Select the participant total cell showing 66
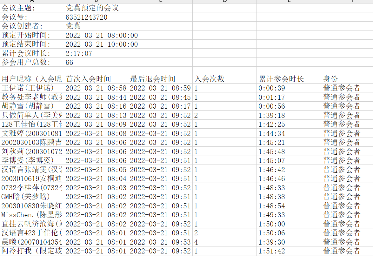This screenshot has height=256, width=373. click(x=96, y=62)
